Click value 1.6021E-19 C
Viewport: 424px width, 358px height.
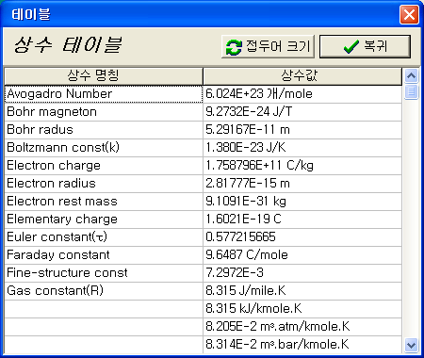(x=302, y=220)
